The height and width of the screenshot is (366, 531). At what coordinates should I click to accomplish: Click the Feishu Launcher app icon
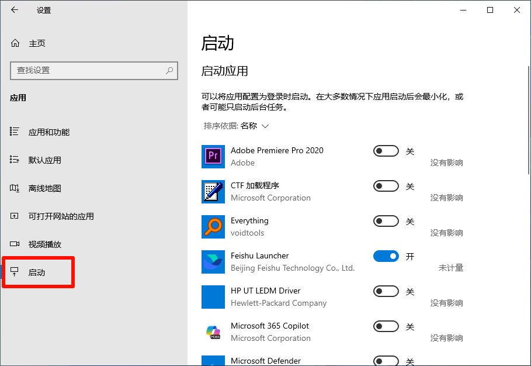pyautogui.click(x=213, y=262)
